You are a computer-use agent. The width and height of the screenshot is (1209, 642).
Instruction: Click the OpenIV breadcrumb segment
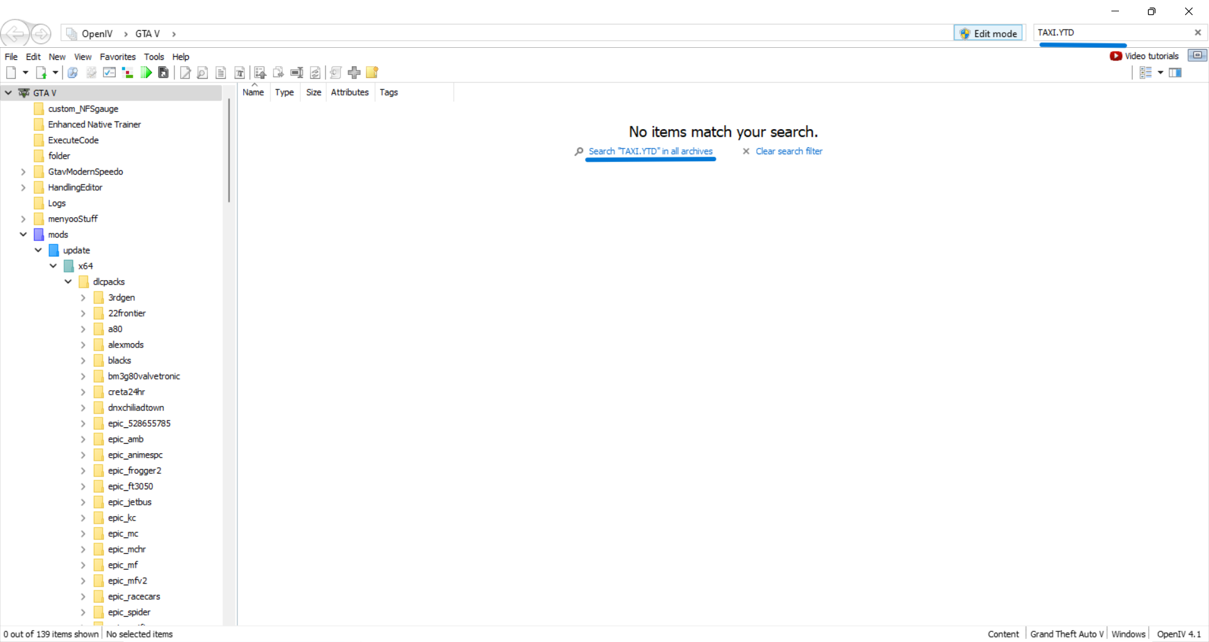97,34
